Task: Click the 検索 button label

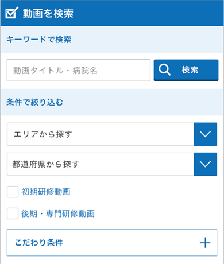Action: pos(190,70)
